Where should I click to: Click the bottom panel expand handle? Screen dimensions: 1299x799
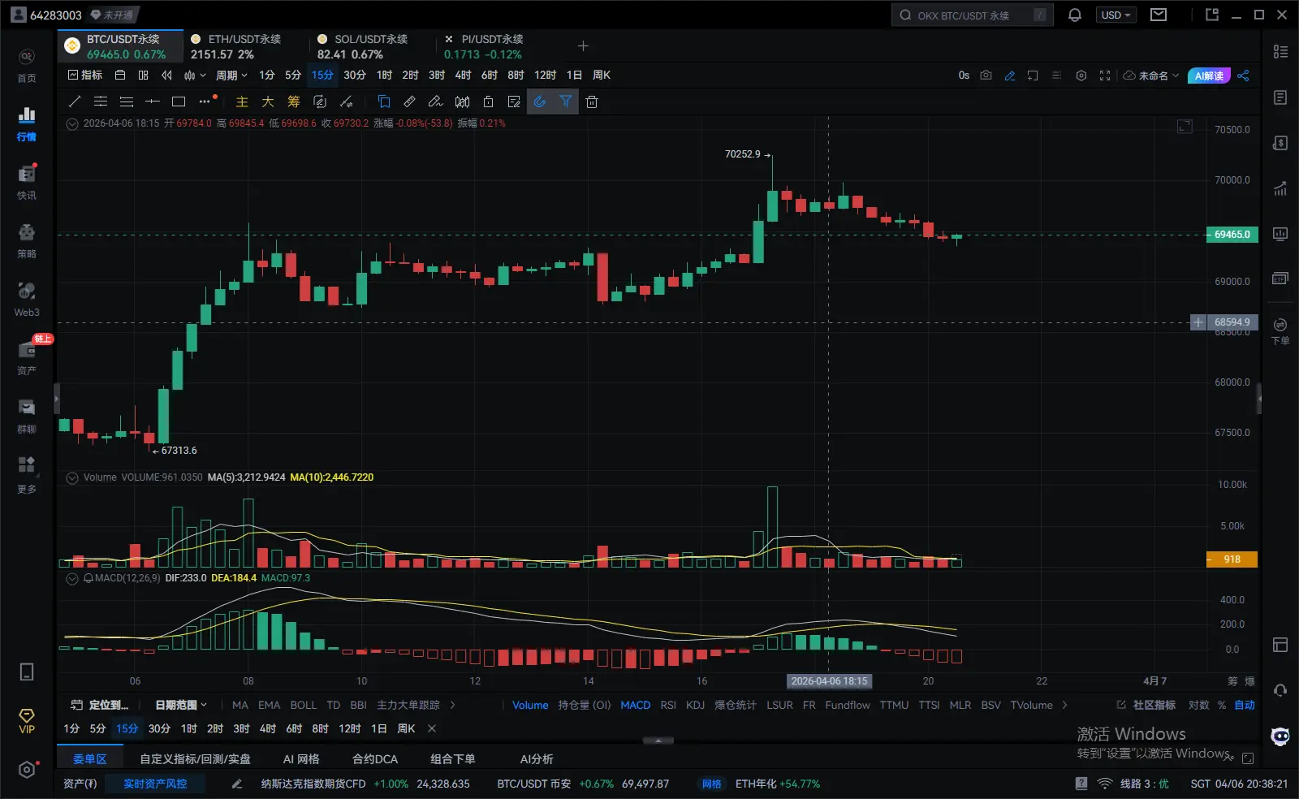[x=658, y=741]
